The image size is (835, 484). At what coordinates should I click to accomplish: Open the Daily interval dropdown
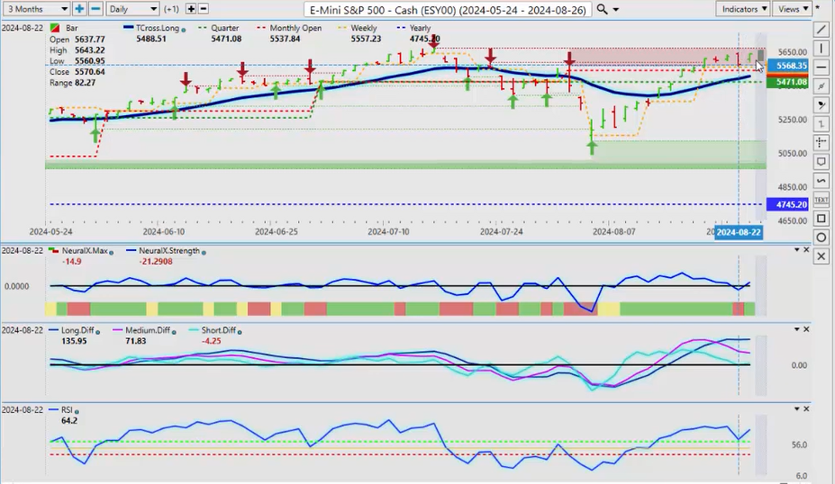pyautogui.click(x=132, y=9)
